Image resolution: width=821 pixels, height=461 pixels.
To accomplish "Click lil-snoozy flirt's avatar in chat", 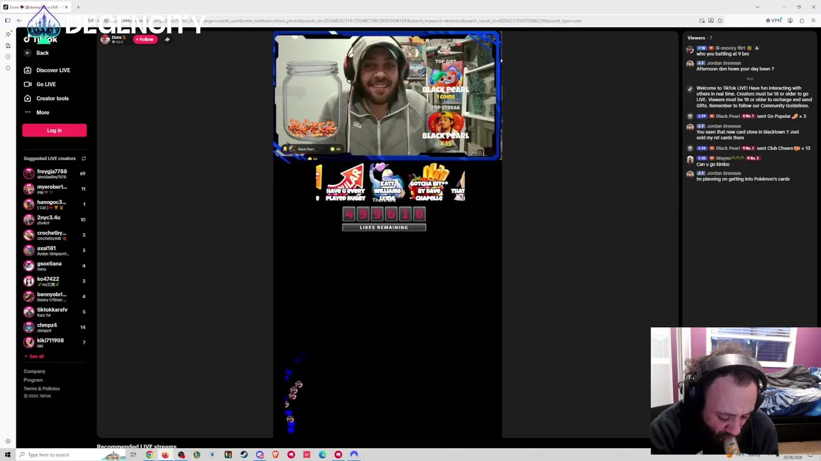I will (690, 49).
